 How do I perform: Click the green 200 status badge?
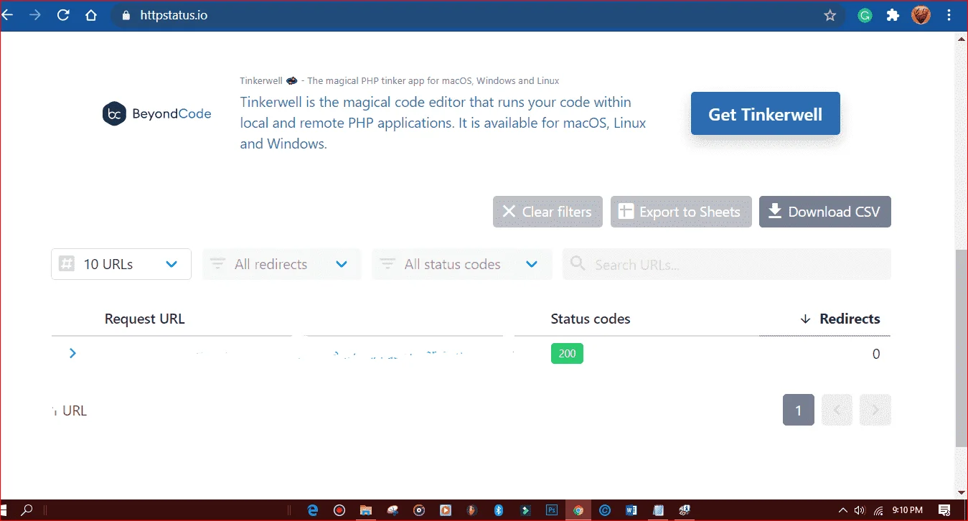point(567,354)
